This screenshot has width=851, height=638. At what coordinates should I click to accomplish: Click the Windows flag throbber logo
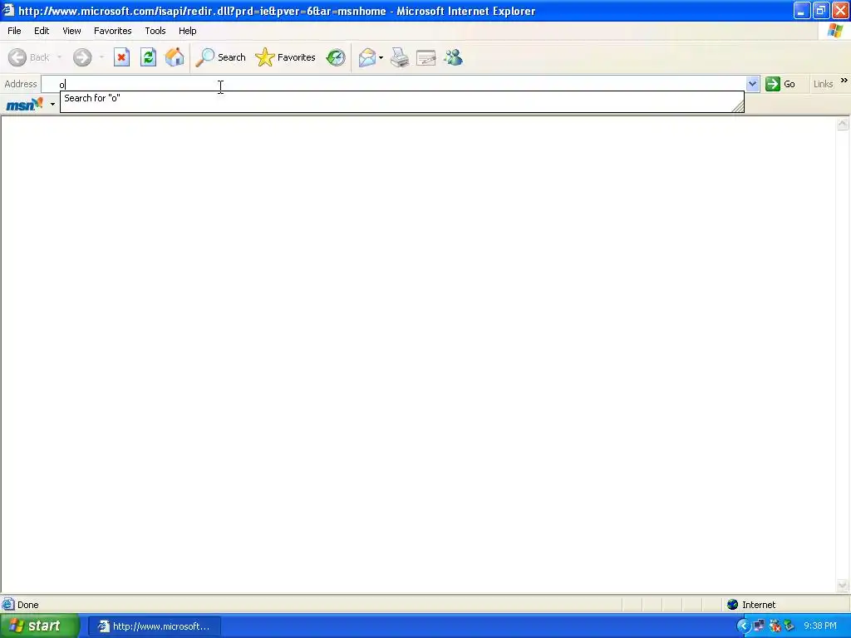(835, 31)
